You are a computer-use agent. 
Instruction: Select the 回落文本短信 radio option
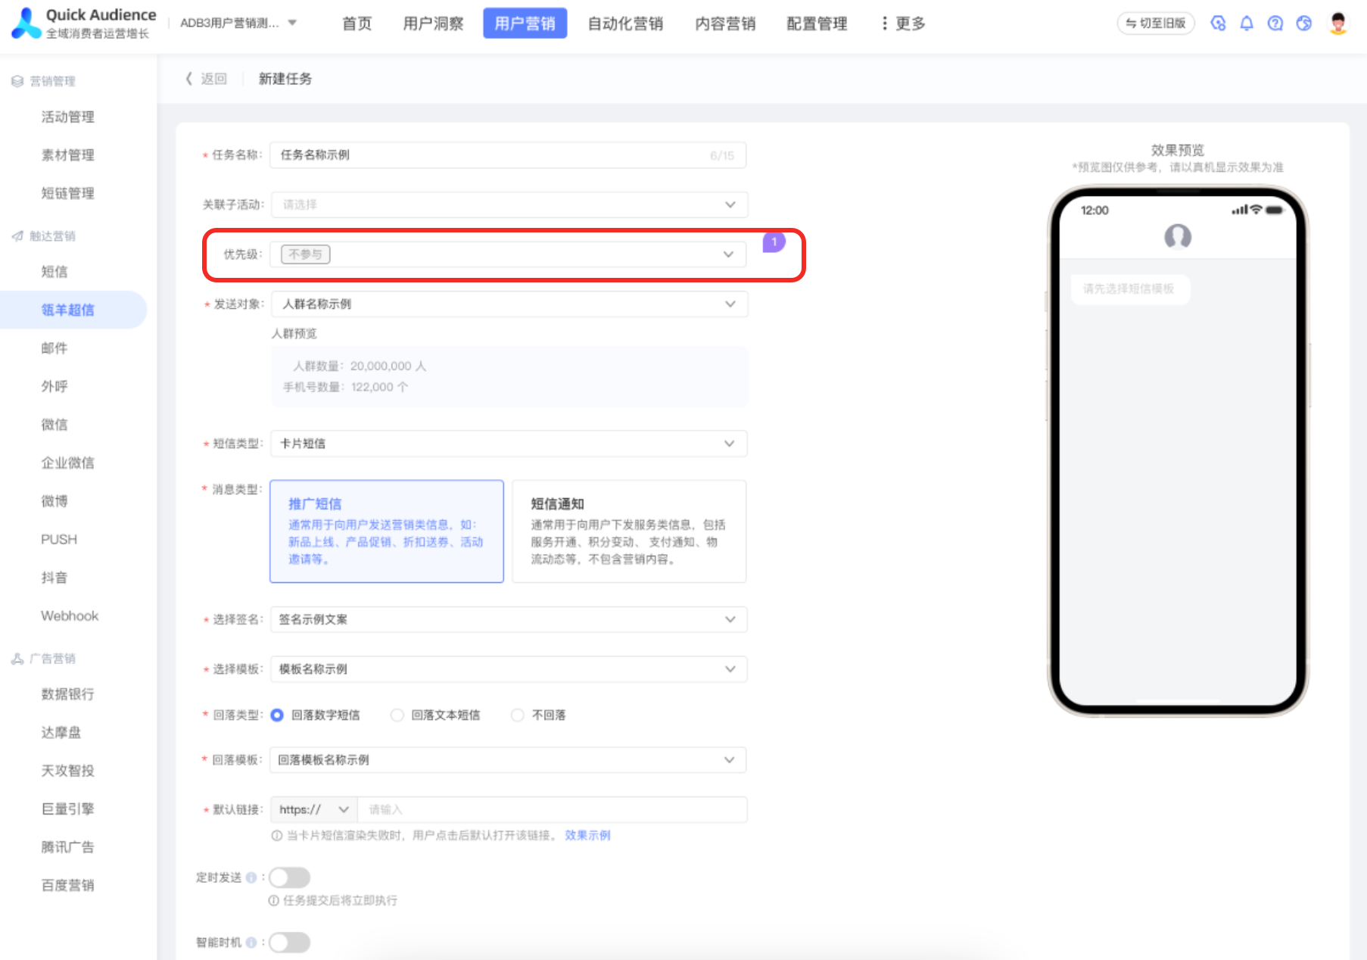397,715
